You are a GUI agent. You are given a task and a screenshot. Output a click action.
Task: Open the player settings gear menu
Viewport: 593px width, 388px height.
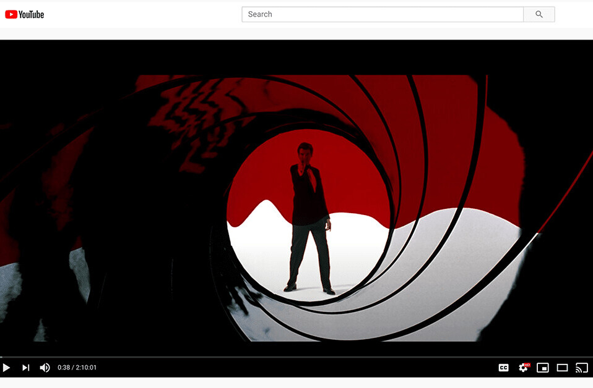click(523, 368)
